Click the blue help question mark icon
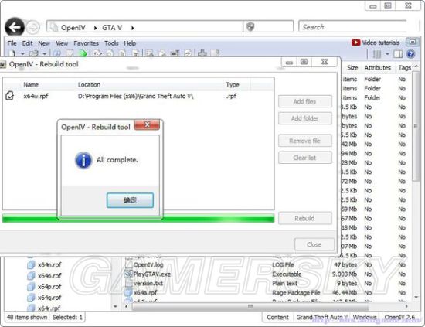Screen dimensions: 425x327 [x=410, y=54]
